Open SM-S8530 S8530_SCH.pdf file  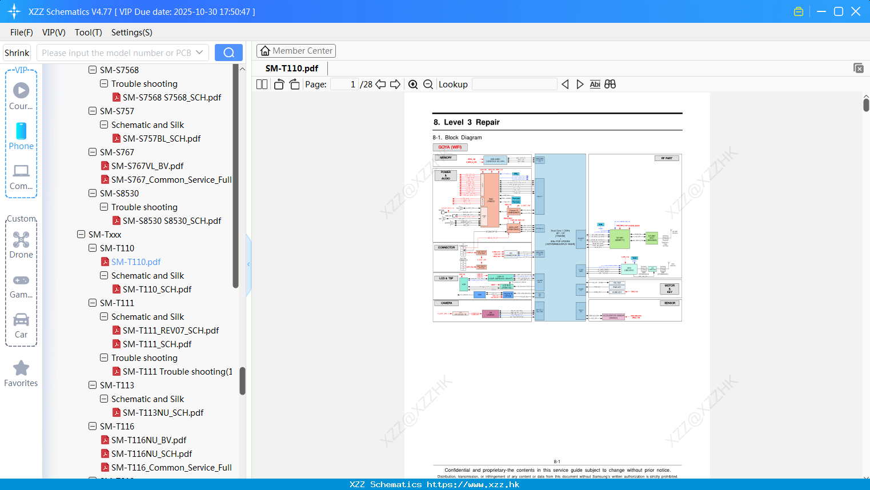172,221
